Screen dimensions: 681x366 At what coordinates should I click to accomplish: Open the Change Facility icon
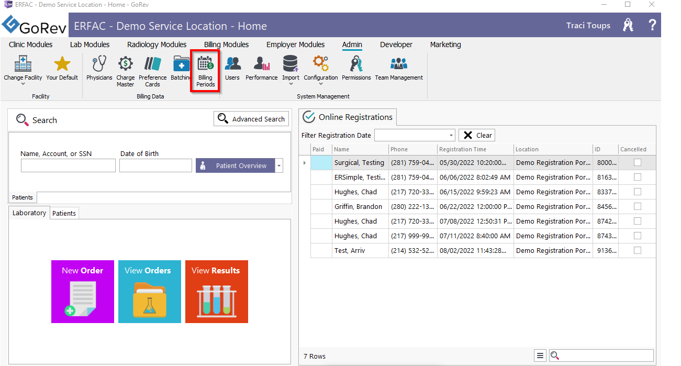pyautogui.click(x=23, y=64)
